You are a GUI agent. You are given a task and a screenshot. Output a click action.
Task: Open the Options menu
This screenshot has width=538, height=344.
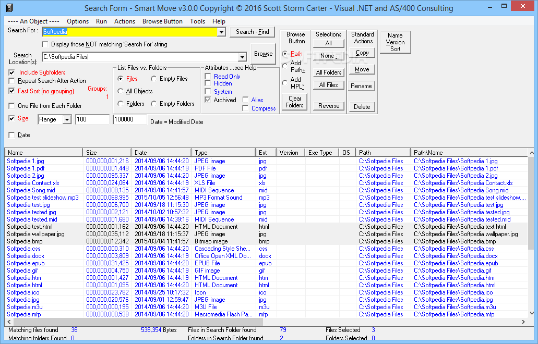point(78,21)
